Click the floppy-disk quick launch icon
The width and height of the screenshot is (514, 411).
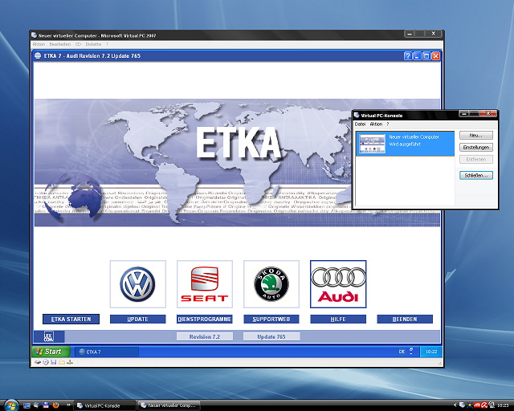point(46,405)
